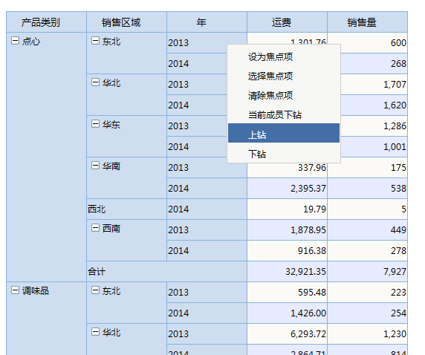The height and width of the screenshot is (355, 425).
Task: Click freight value 2,395.37
Action: point(287,188)
